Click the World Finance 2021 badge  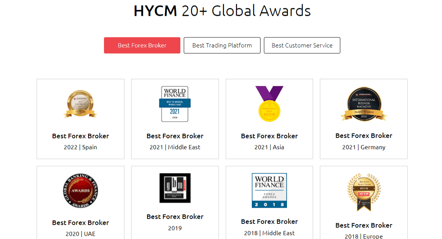point(175,104)
